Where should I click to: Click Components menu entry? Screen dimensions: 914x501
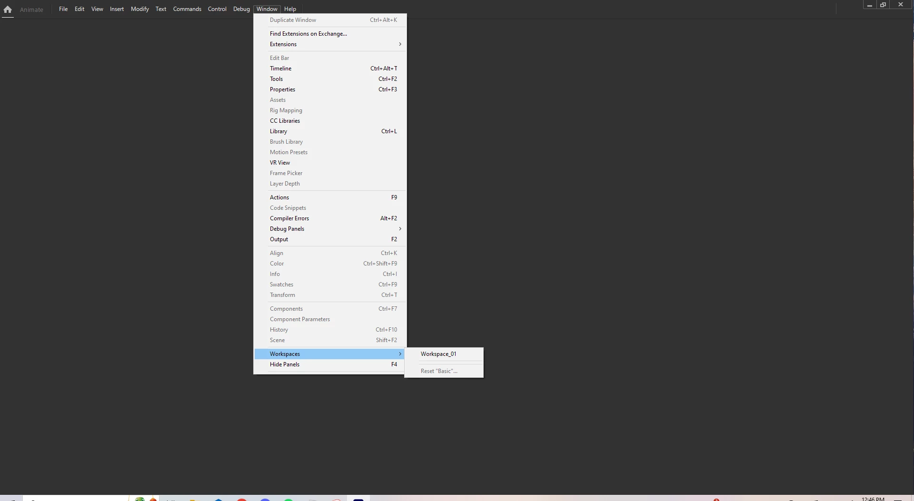coord(329,309)
